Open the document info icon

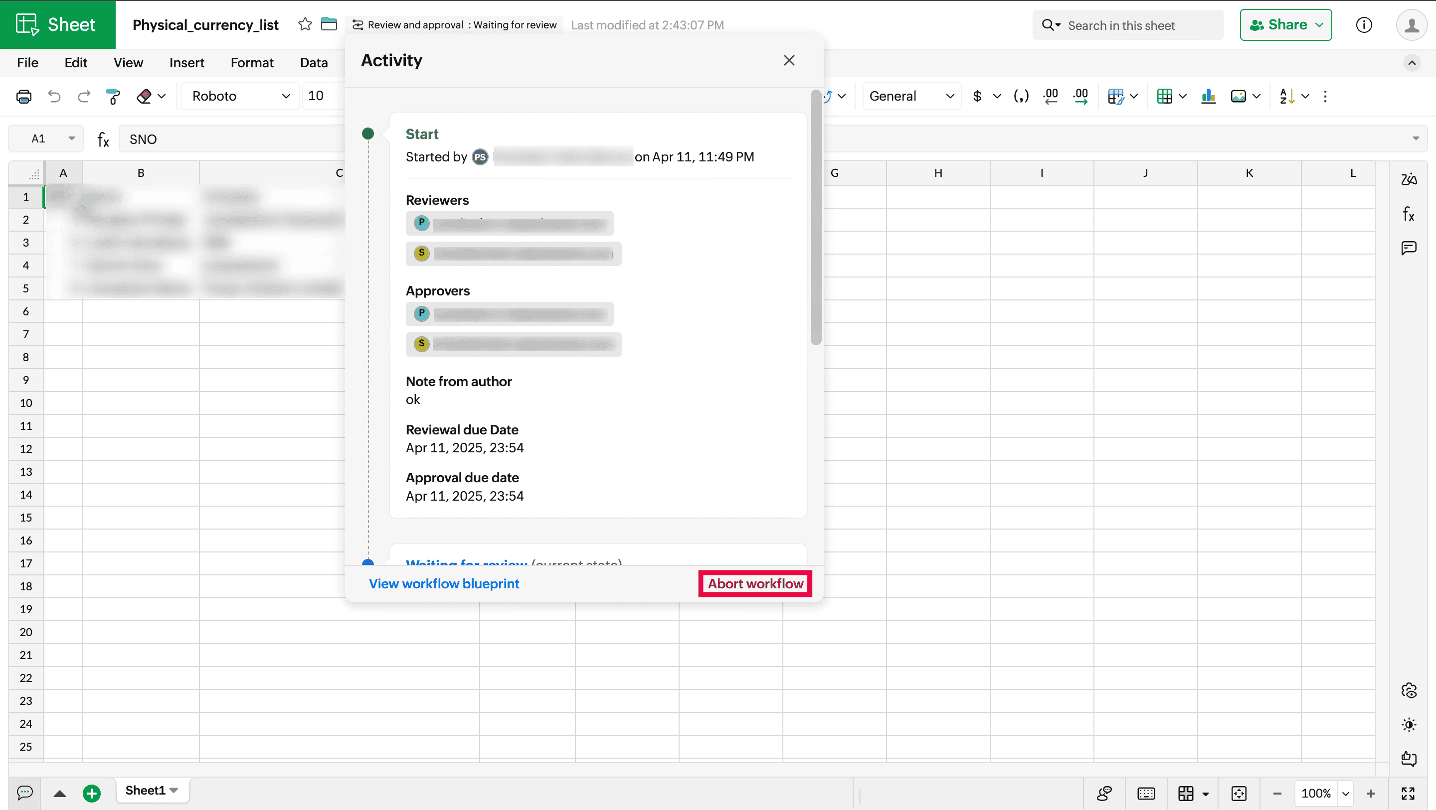pos(1364,24)
